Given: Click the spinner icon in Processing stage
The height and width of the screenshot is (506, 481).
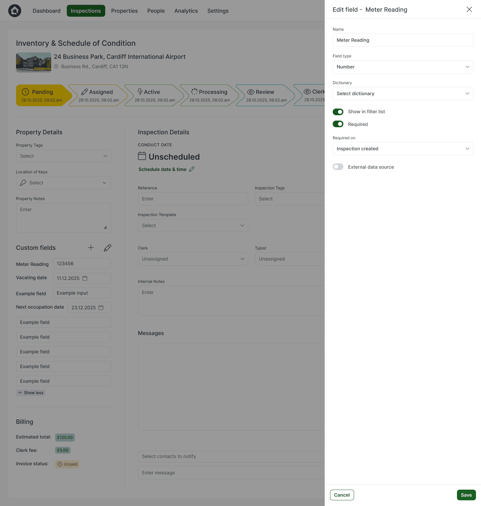Looking at the screenshot, I should pyautogui.click(x=194, y=92).
